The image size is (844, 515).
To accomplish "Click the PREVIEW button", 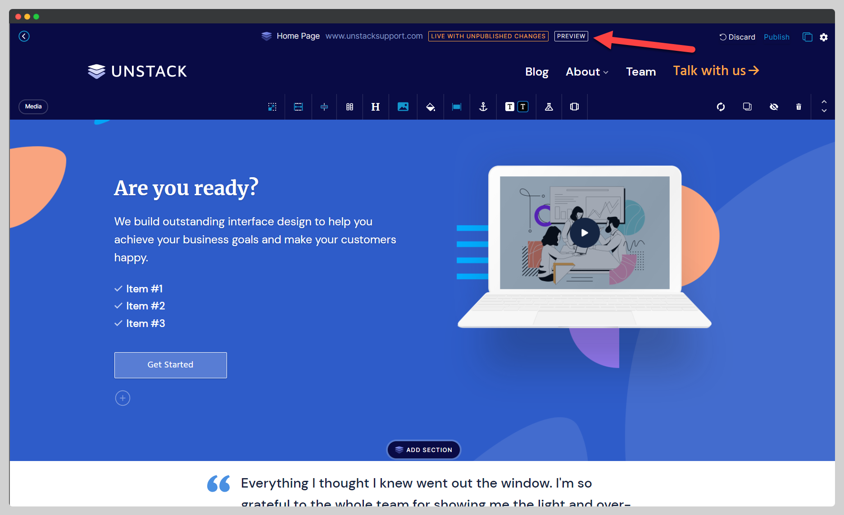I will point(571,36).
